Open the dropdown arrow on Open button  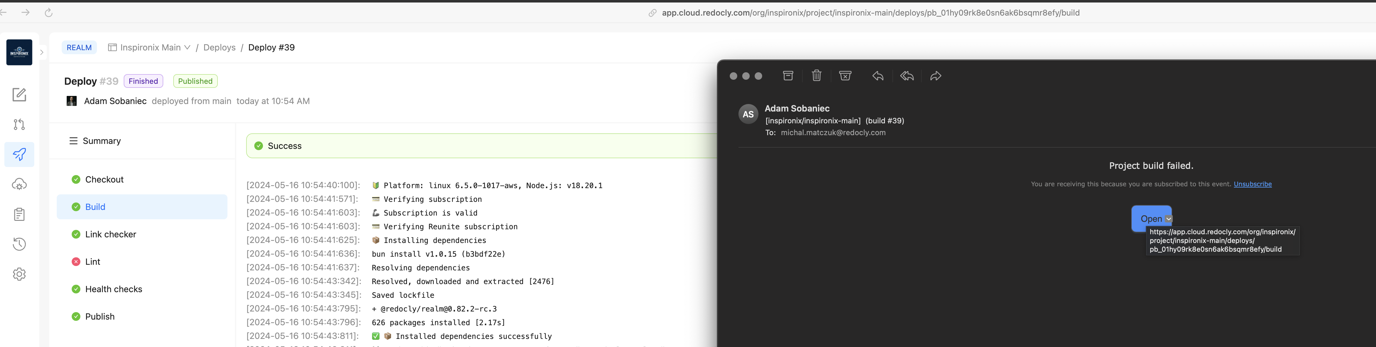pyautogui.click(x=1169, y=219)
